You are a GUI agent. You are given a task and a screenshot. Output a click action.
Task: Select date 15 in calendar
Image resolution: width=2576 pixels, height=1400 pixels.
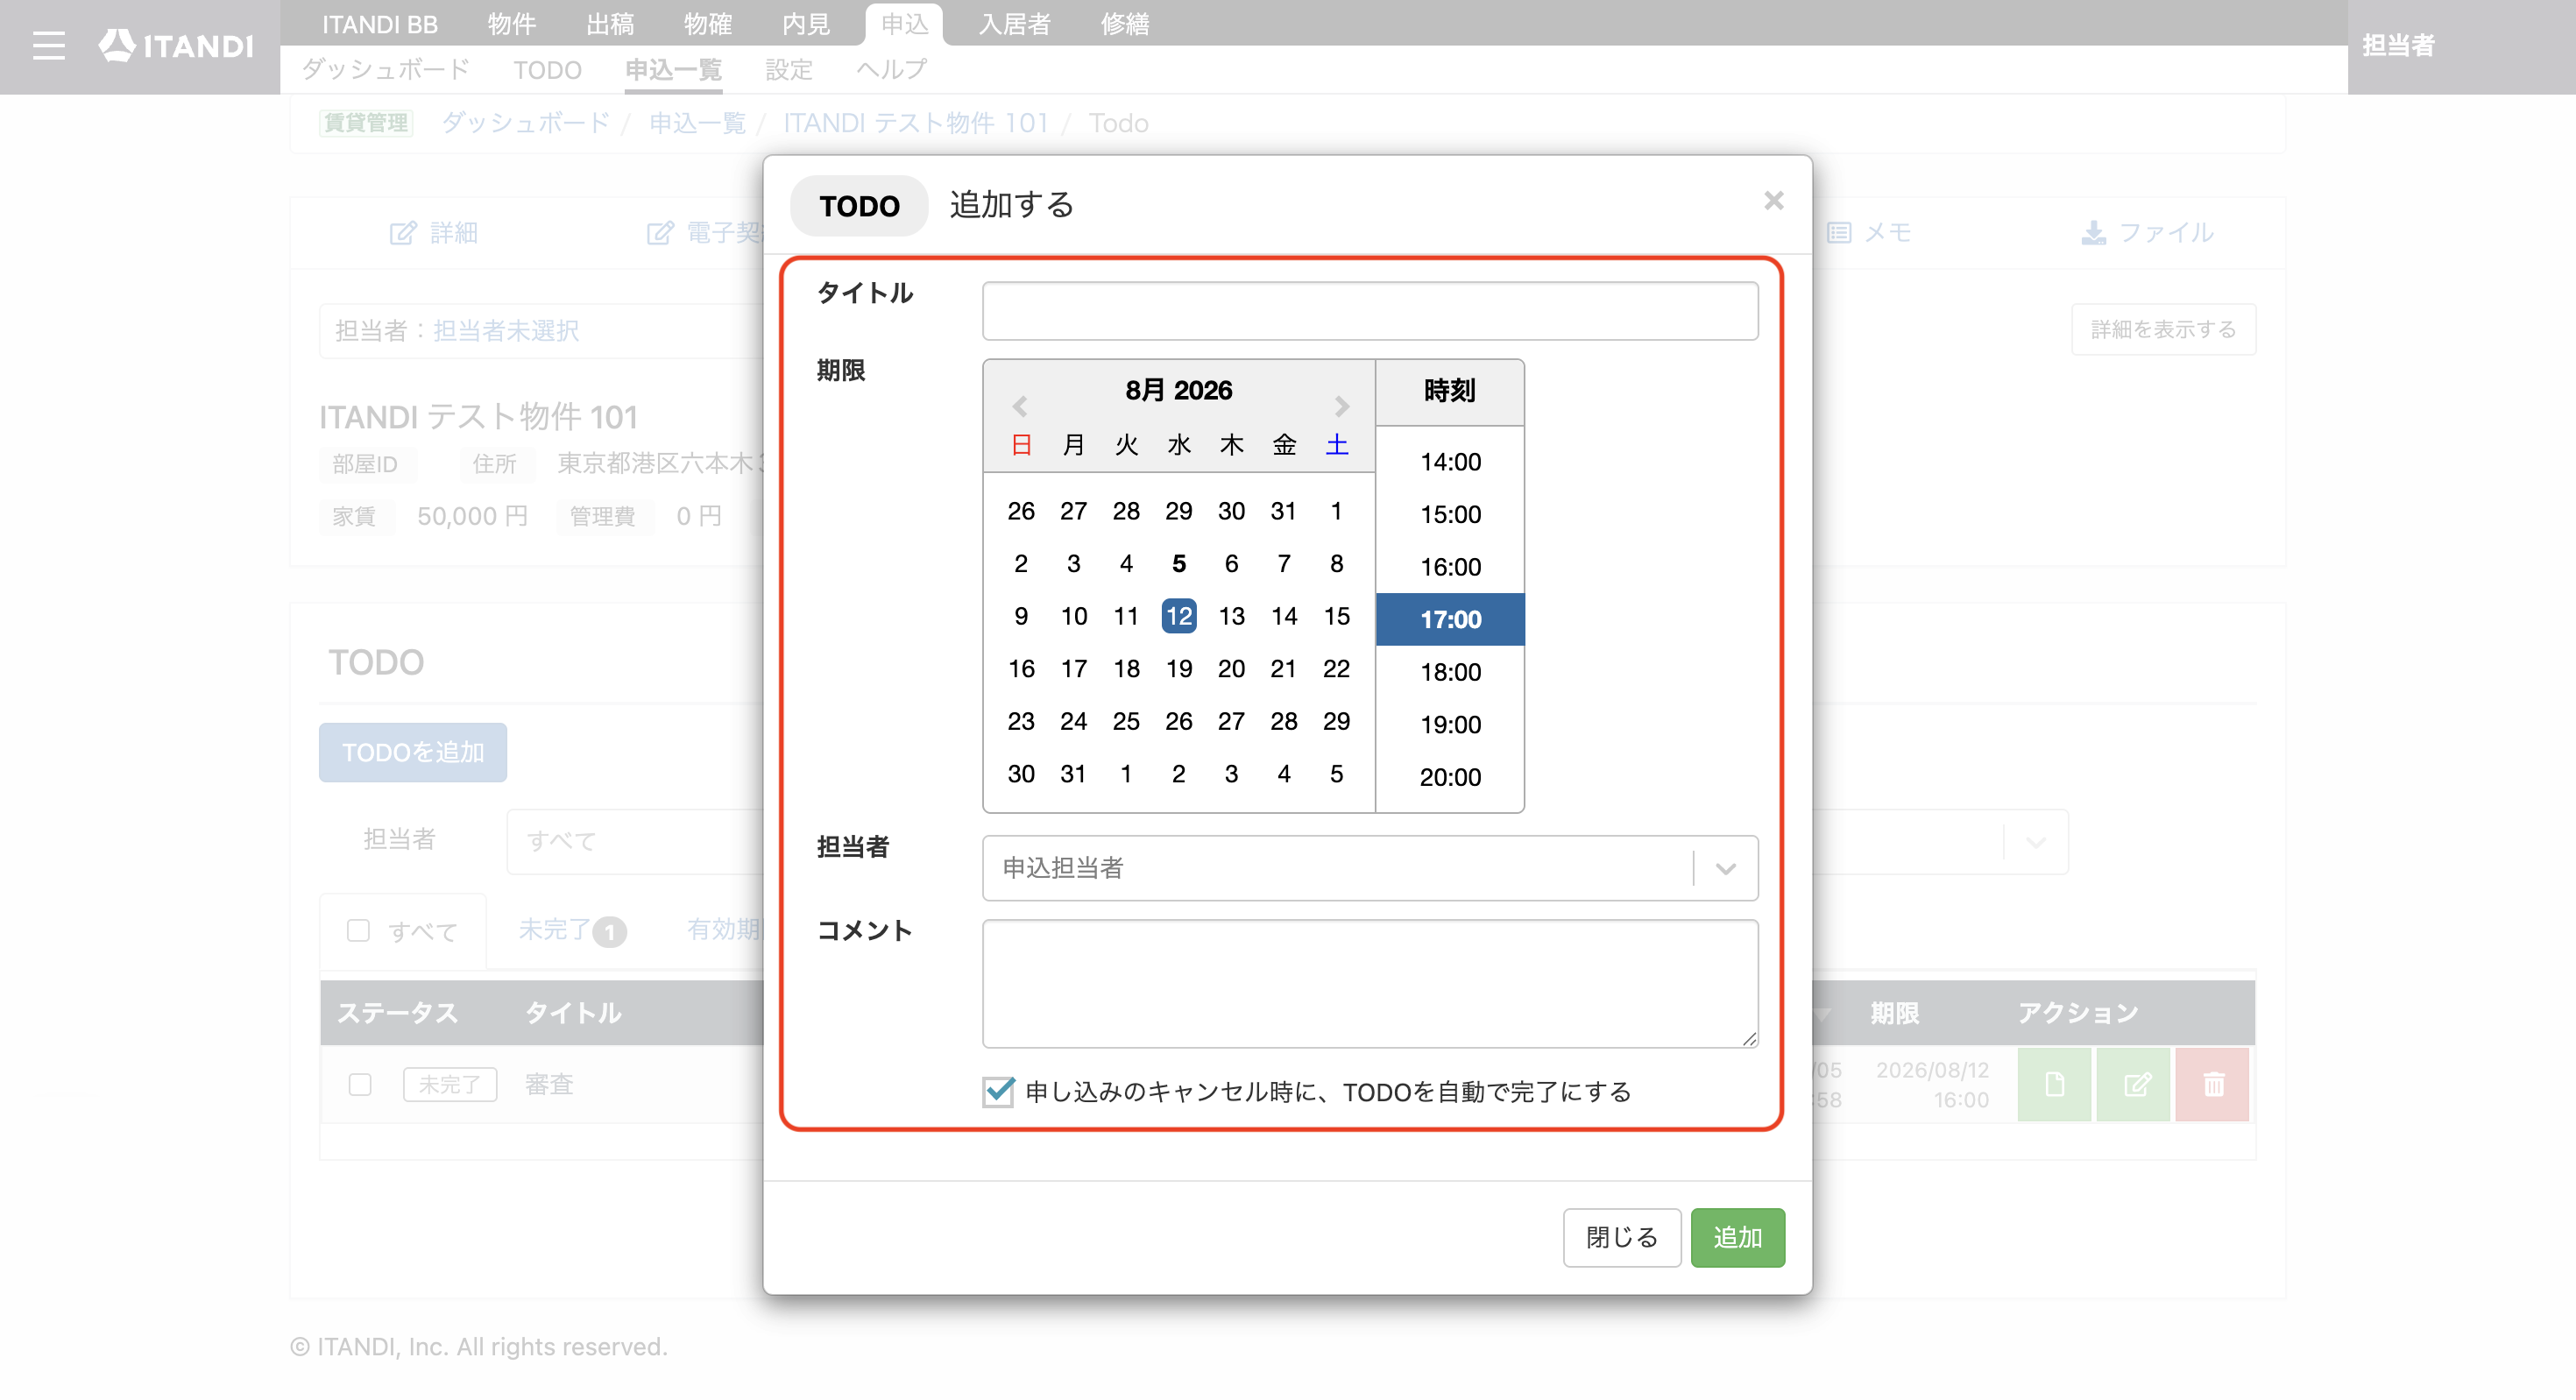pyautogui.click(x=1336, y=616)
